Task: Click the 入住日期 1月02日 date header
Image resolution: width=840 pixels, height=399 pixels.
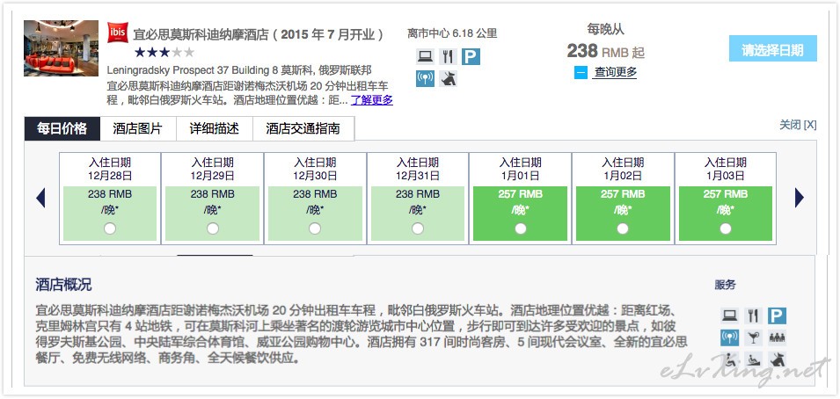Action: [623, 169]
